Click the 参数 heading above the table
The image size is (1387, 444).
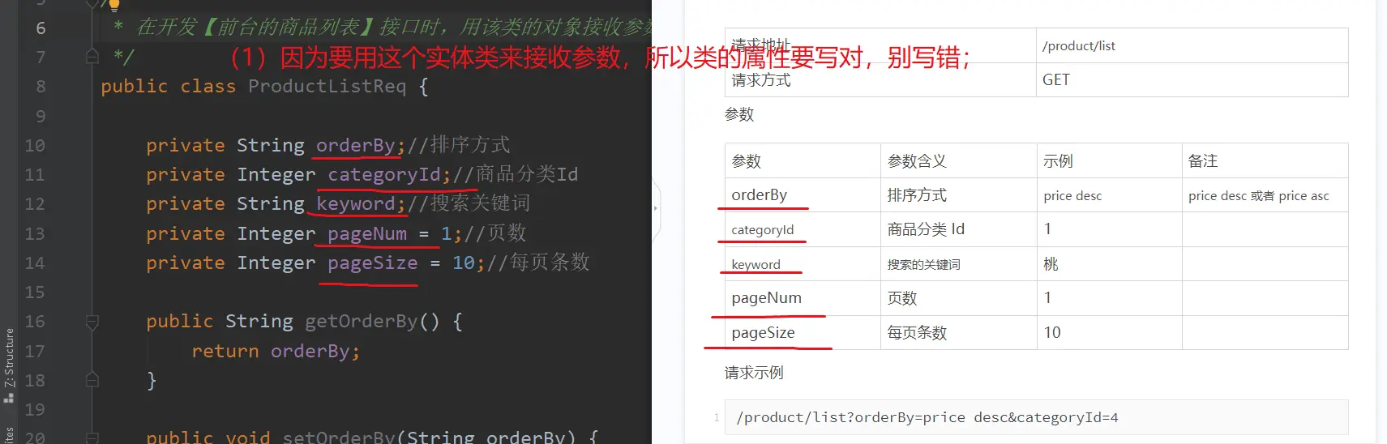739,114
